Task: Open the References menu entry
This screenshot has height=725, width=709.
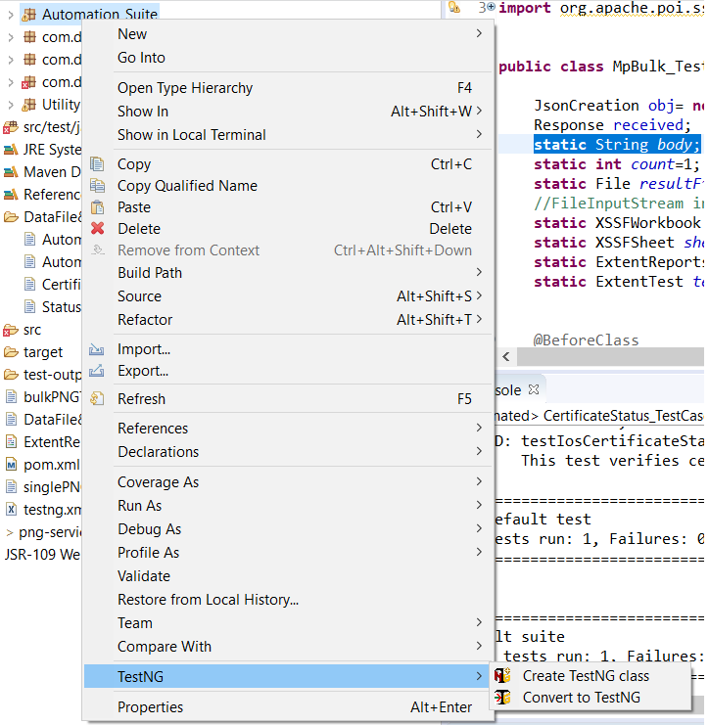Action: tap(288, 429)
